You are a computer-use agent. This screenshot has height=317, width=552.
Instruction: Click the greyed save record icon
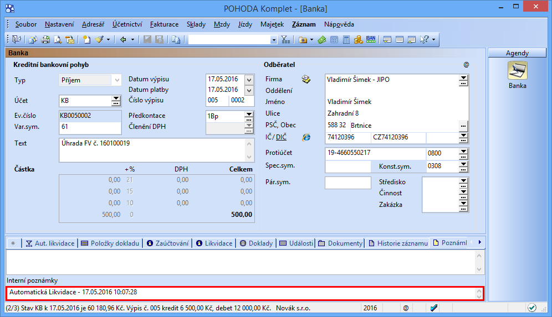pyautogui.click(x=147, y=39)
